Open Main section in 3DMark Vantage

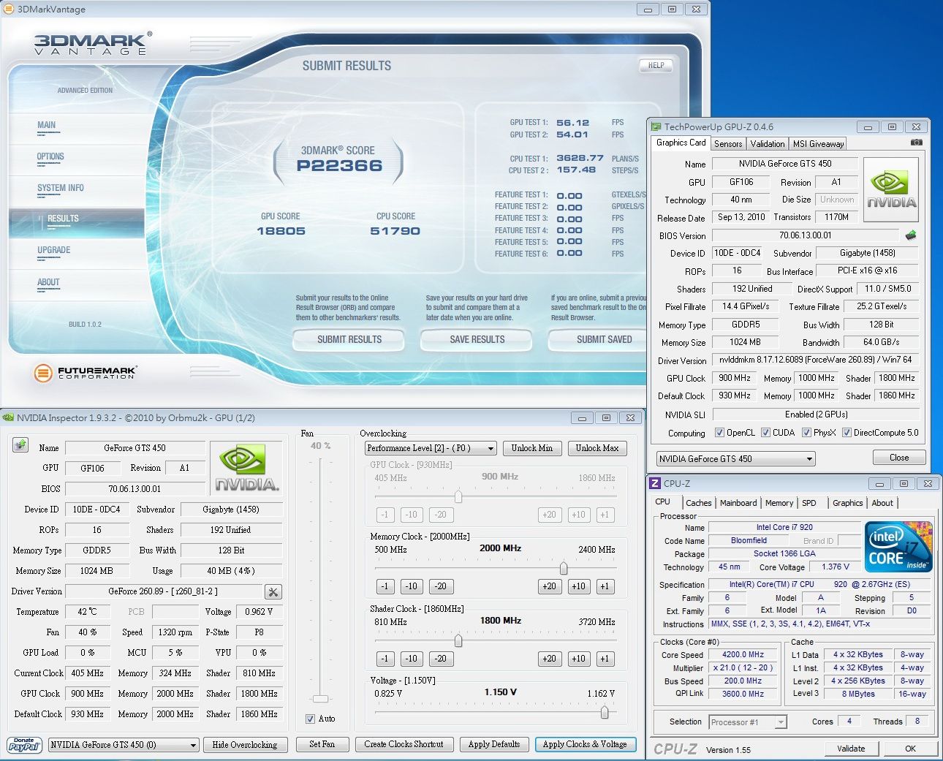(x=46, y=125)
